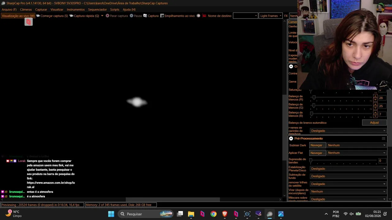The image size is (392, 220).
Task: Open the Aplicar Flat Nenhum dropdown
Action: click(356, 153)
